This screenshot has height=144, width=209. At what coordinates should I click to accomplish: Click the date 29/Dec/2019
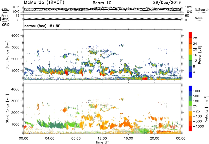[x=167, y=2]
